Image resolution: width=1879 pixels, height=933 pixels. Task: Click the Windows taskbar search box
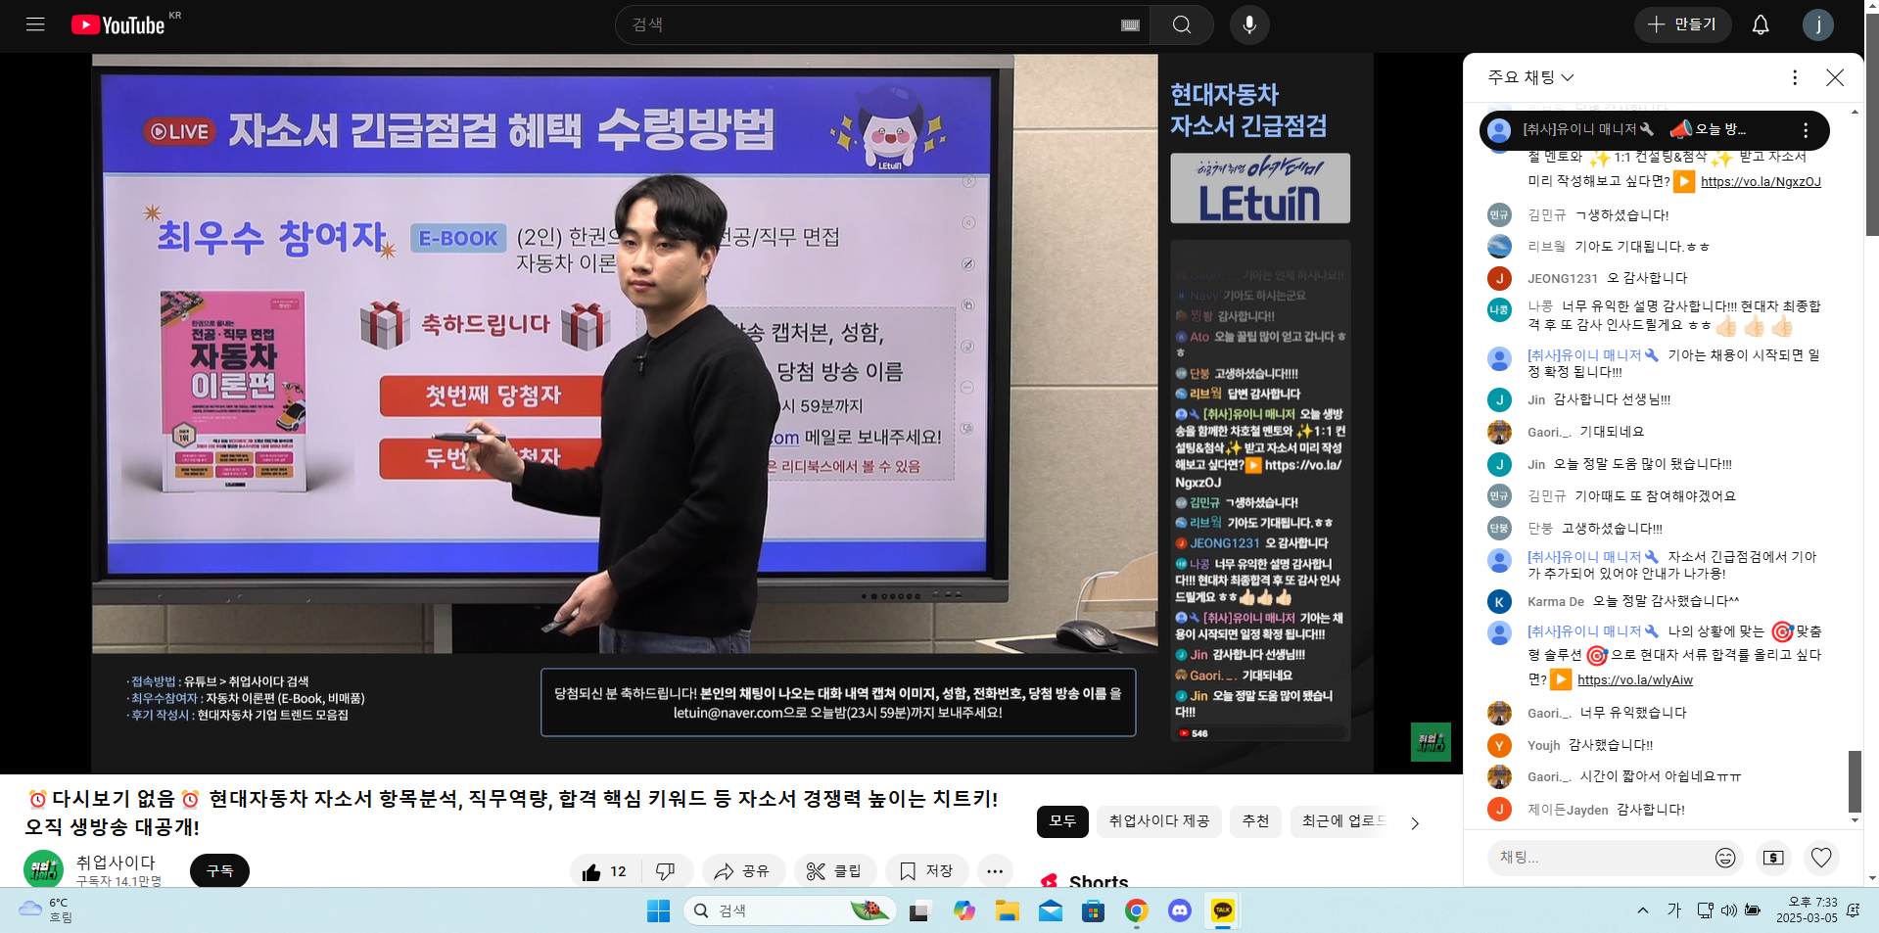click(x=790, y=910)
